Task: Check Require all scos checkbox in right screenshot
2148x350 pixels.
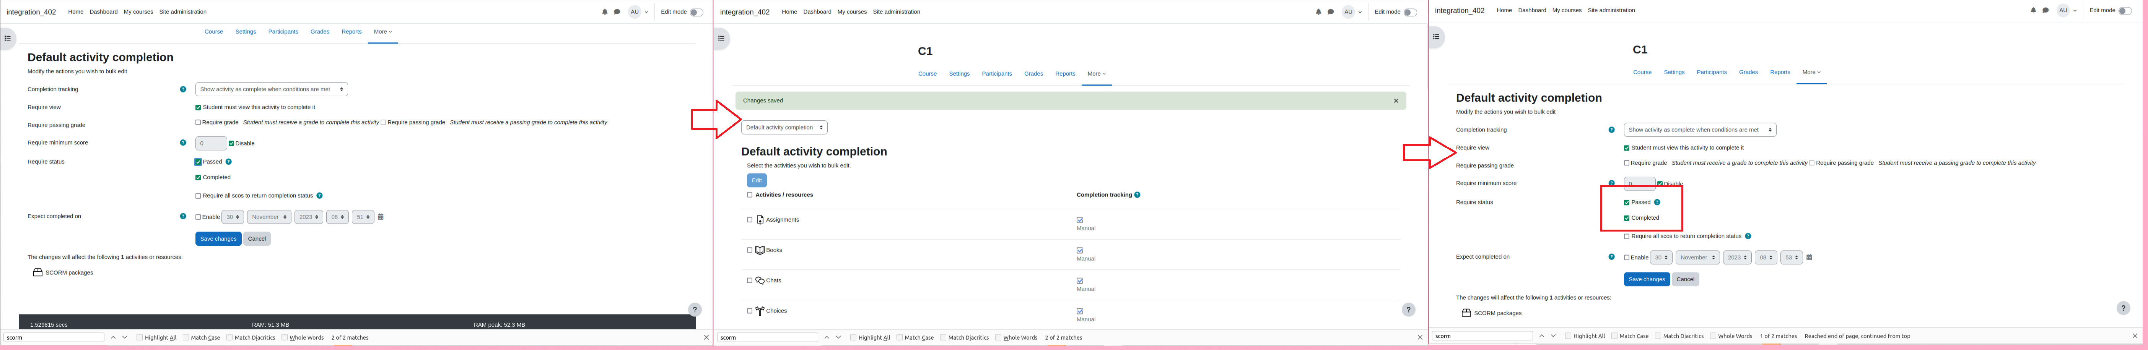Action: click(x=1627, y=237)
